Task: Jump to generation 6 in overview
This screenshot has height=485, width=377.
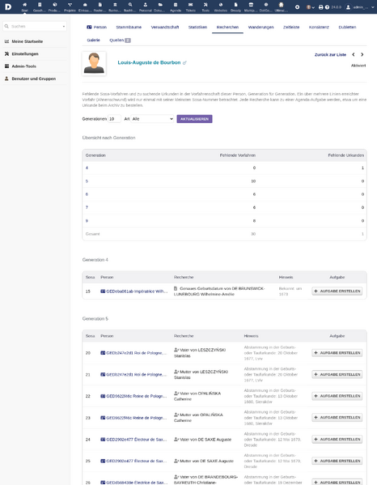Action: pyautogui.click(x=87, y=194)
